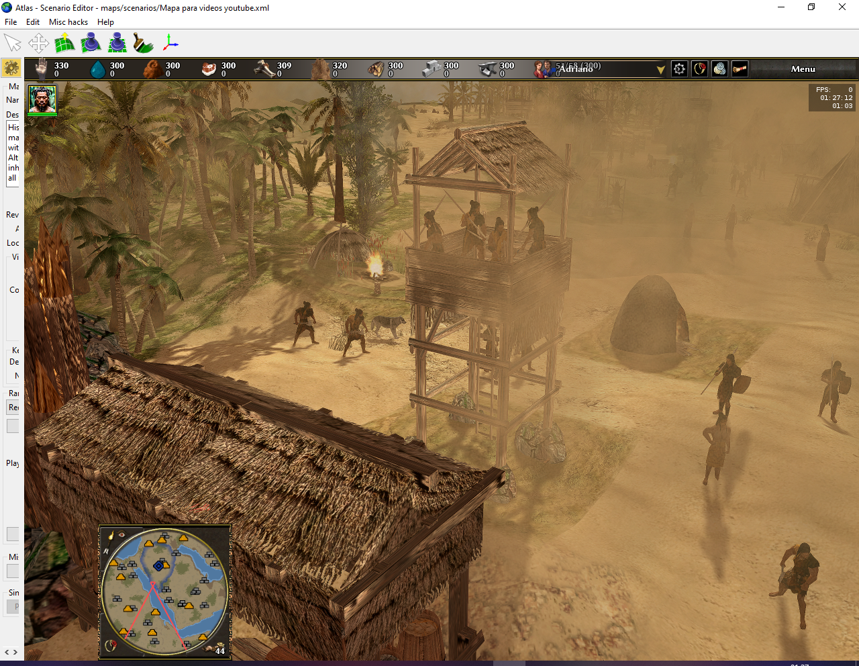Select the smooth elevation tool
This screenshot has height=666, width=859.
pos(91,44)
